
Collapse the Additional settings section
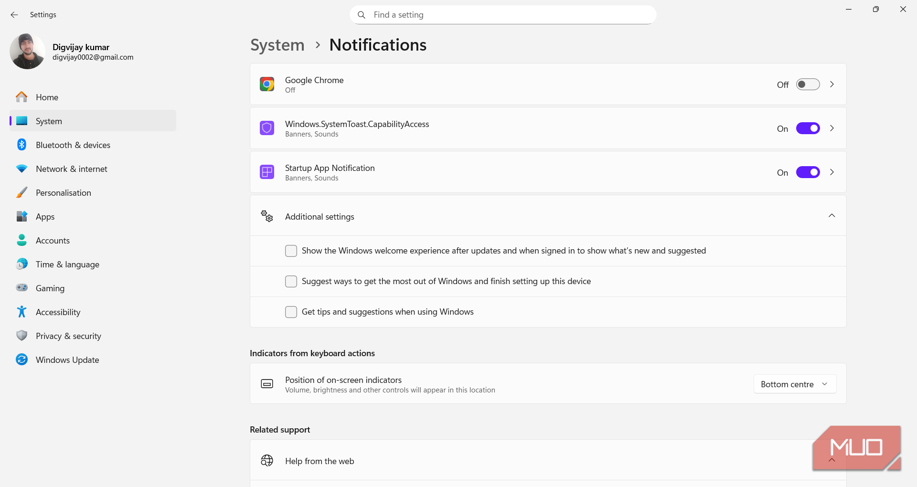pos(832,216)
